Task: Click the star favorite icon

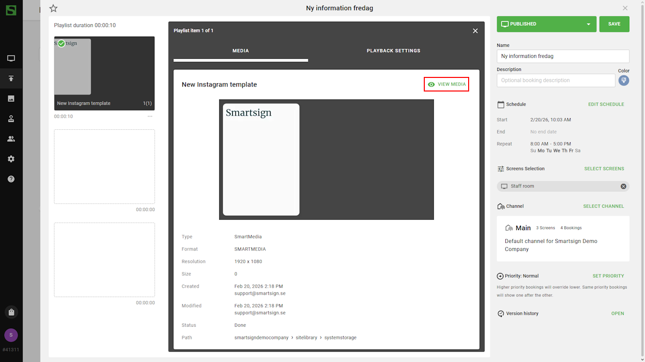Action: coord(53,8)
